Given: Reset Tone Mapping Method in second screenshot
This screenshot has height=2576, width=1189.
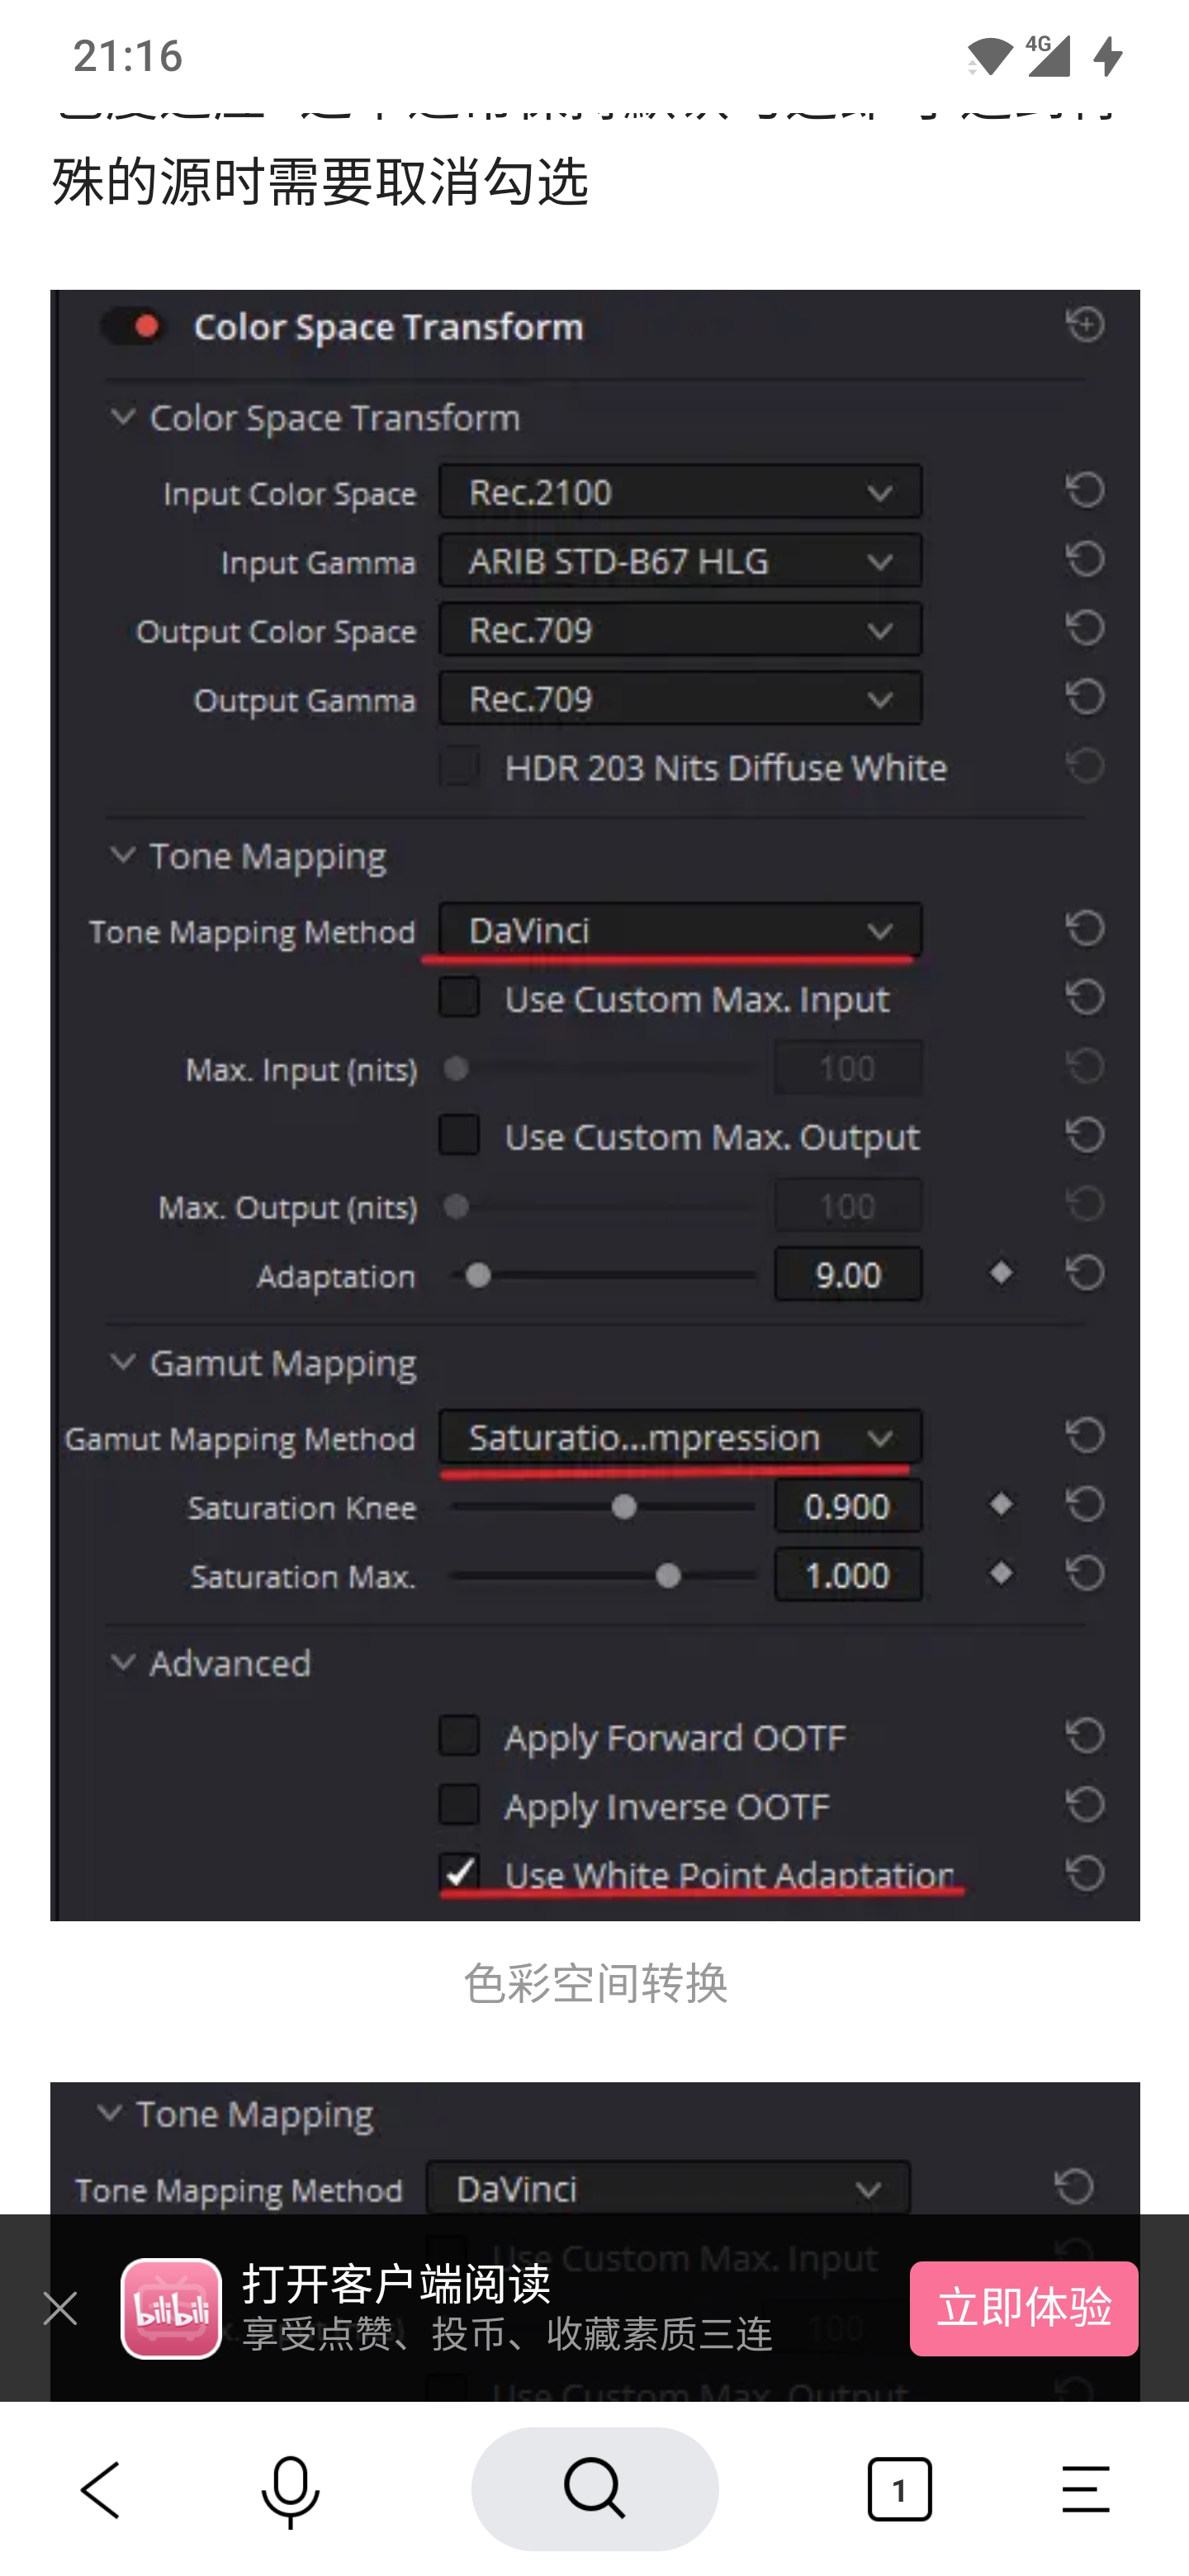Looking at the screenshot, I should coord(1074,2186).
